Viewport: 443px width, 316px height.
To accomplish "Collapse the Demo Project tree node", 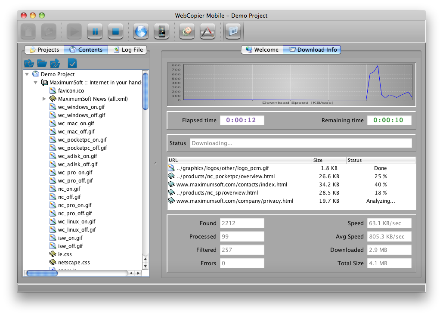I will pos(28,74).
